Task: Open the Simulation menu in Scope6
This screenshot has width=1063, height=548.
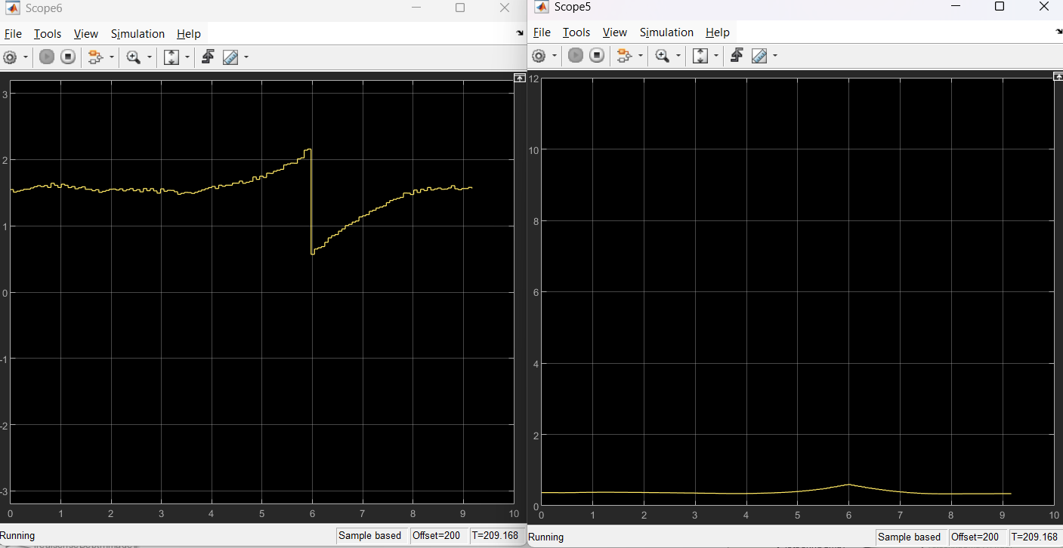Action: (138, 34)
